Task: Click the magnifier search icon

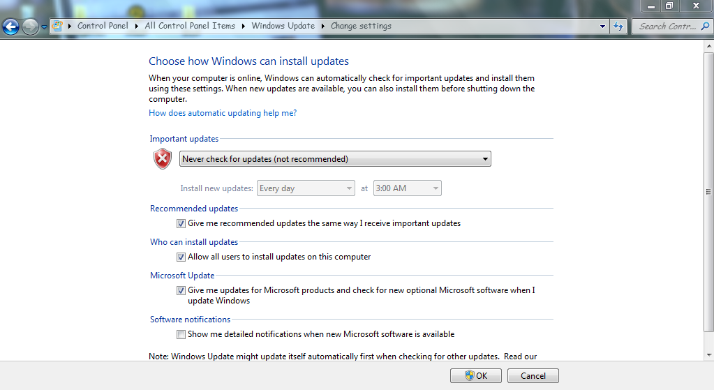Action: pyautogui.click(x=705, y=27)
